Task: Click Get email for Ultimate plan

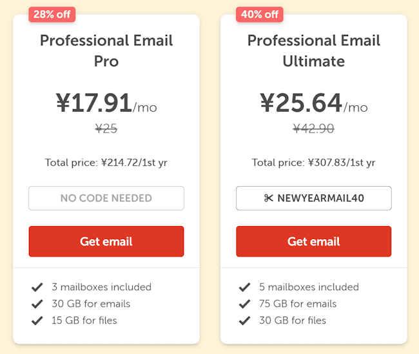Action: 313,241
